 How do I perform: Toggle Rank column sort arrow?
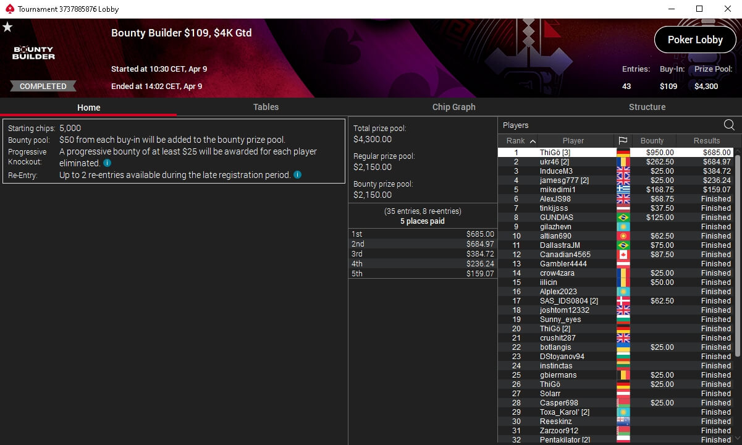tap(533, 141)
